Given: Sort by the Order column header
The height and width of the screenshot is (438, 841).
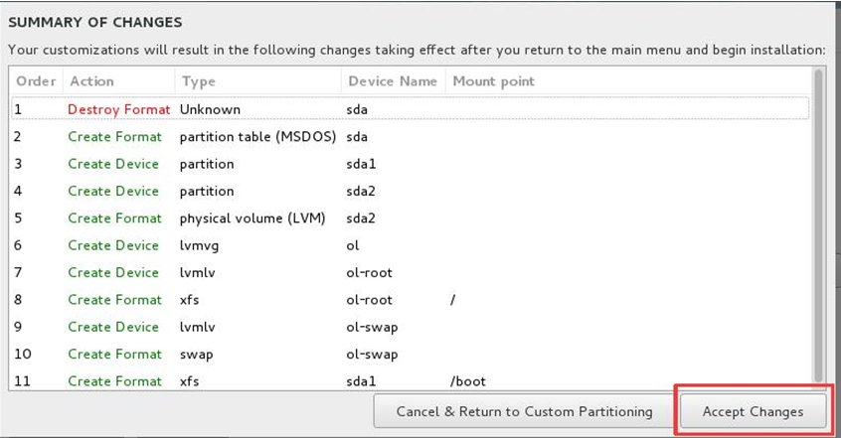Looking at the screenshot, I should pos(36,81).
